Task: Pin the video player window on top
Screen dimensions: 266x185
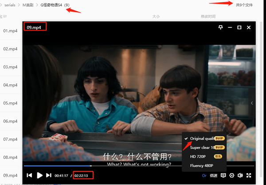Action: pyautogui.click(x=221, y=27)
